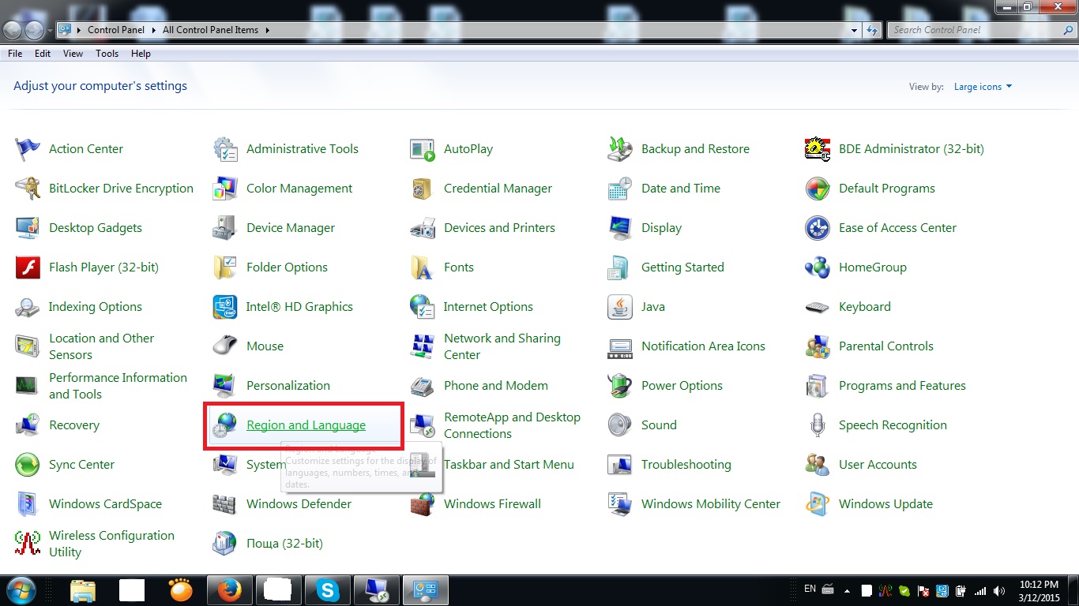Open the Mouse icon

coord(225,346)
